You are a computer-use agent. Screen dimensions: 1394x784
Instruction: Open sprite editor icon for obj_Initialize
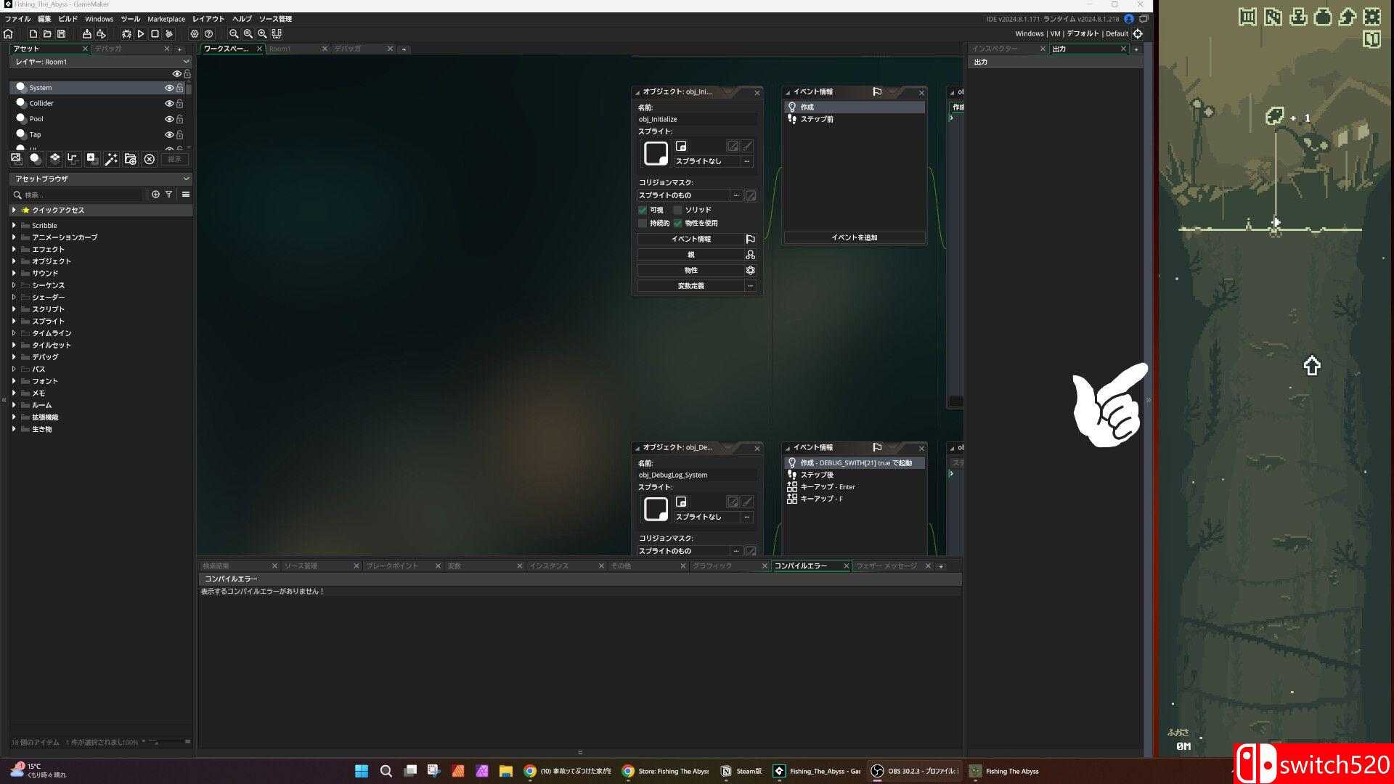tap(733, 147)
